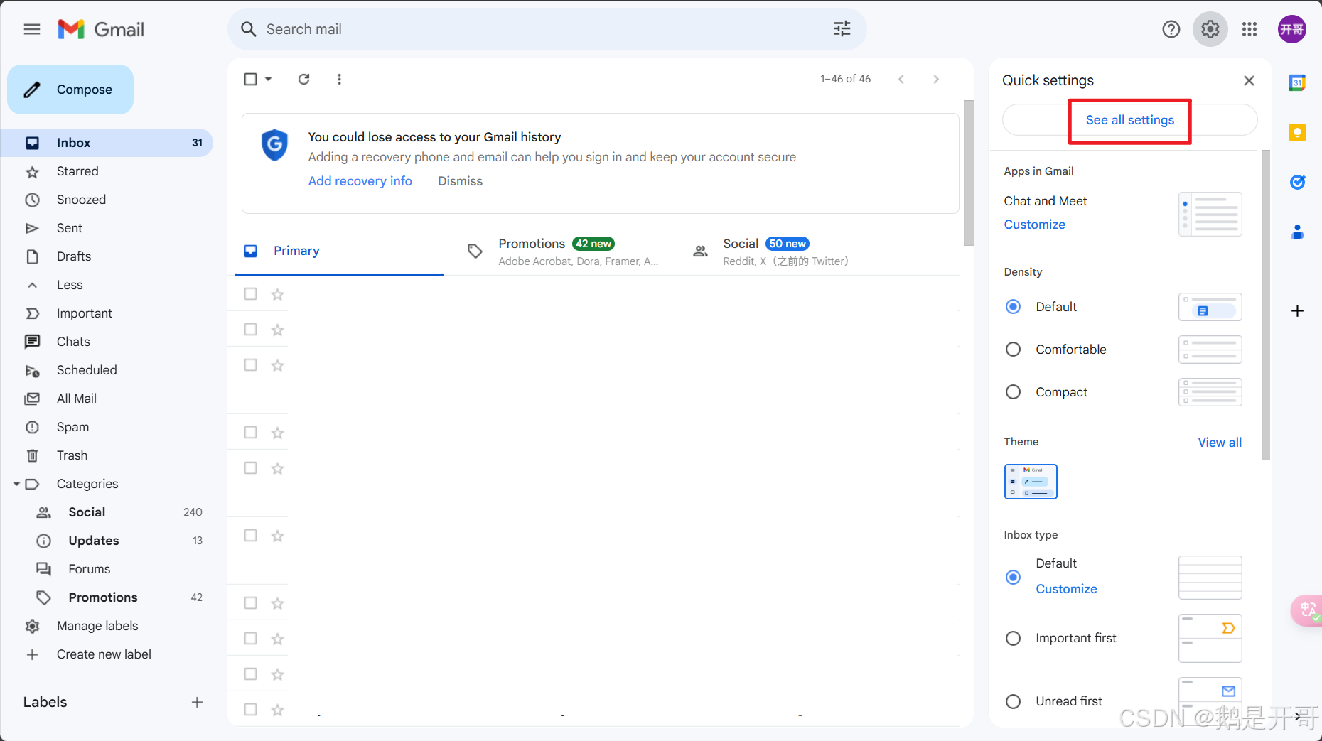
Task: Refresh the inbox
Action: pos(304,79)
